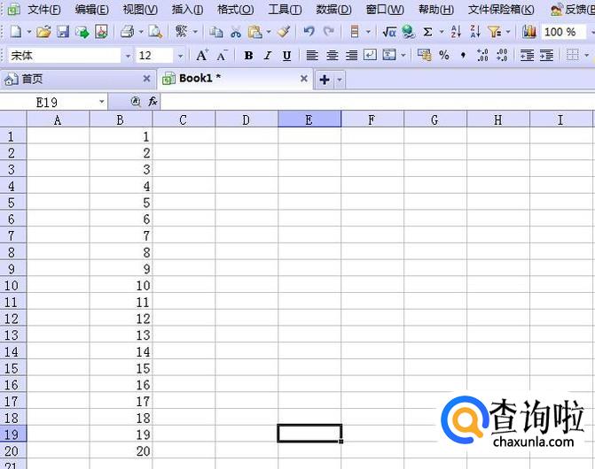Insert a chart using the chart icon
This screenshot has width=595, height=469.
pyautogui.click(x=529, y=32)
